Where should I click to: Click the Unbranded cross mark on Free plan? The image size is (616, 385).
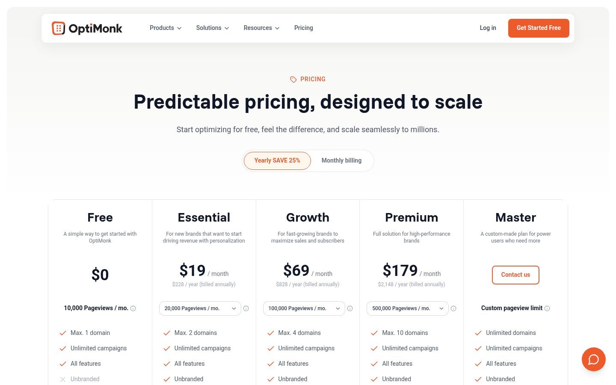tap(63, 379)
